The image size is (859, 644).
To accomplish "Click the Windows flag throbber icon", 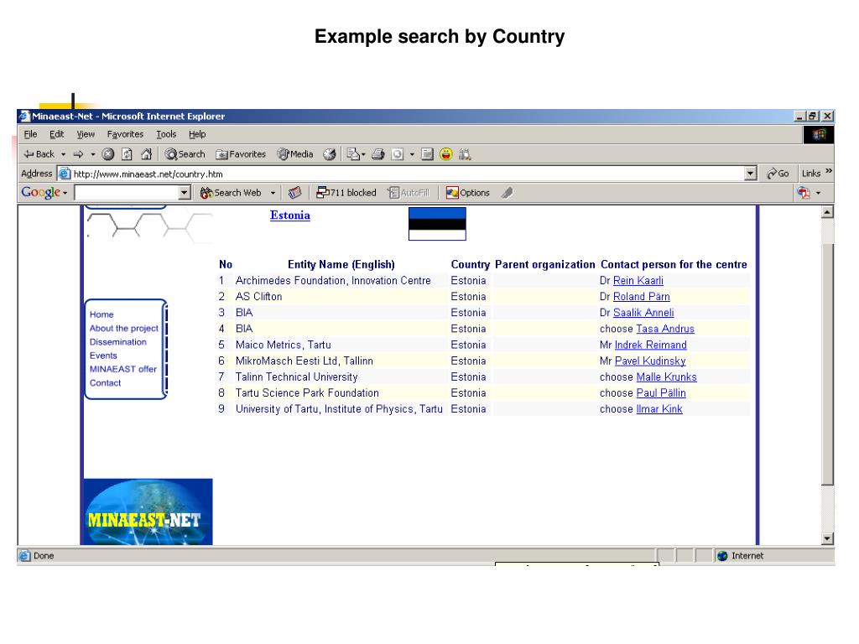I will (819, 135).
